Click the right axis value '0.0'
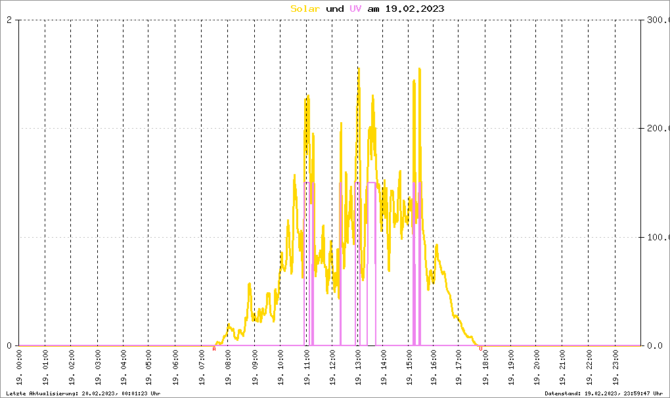The width and height of the screenshot is (670, 398). 655,345
